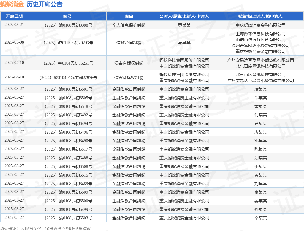Select defendant 尹某某
The image size is (304, 231).
[261, 123]
